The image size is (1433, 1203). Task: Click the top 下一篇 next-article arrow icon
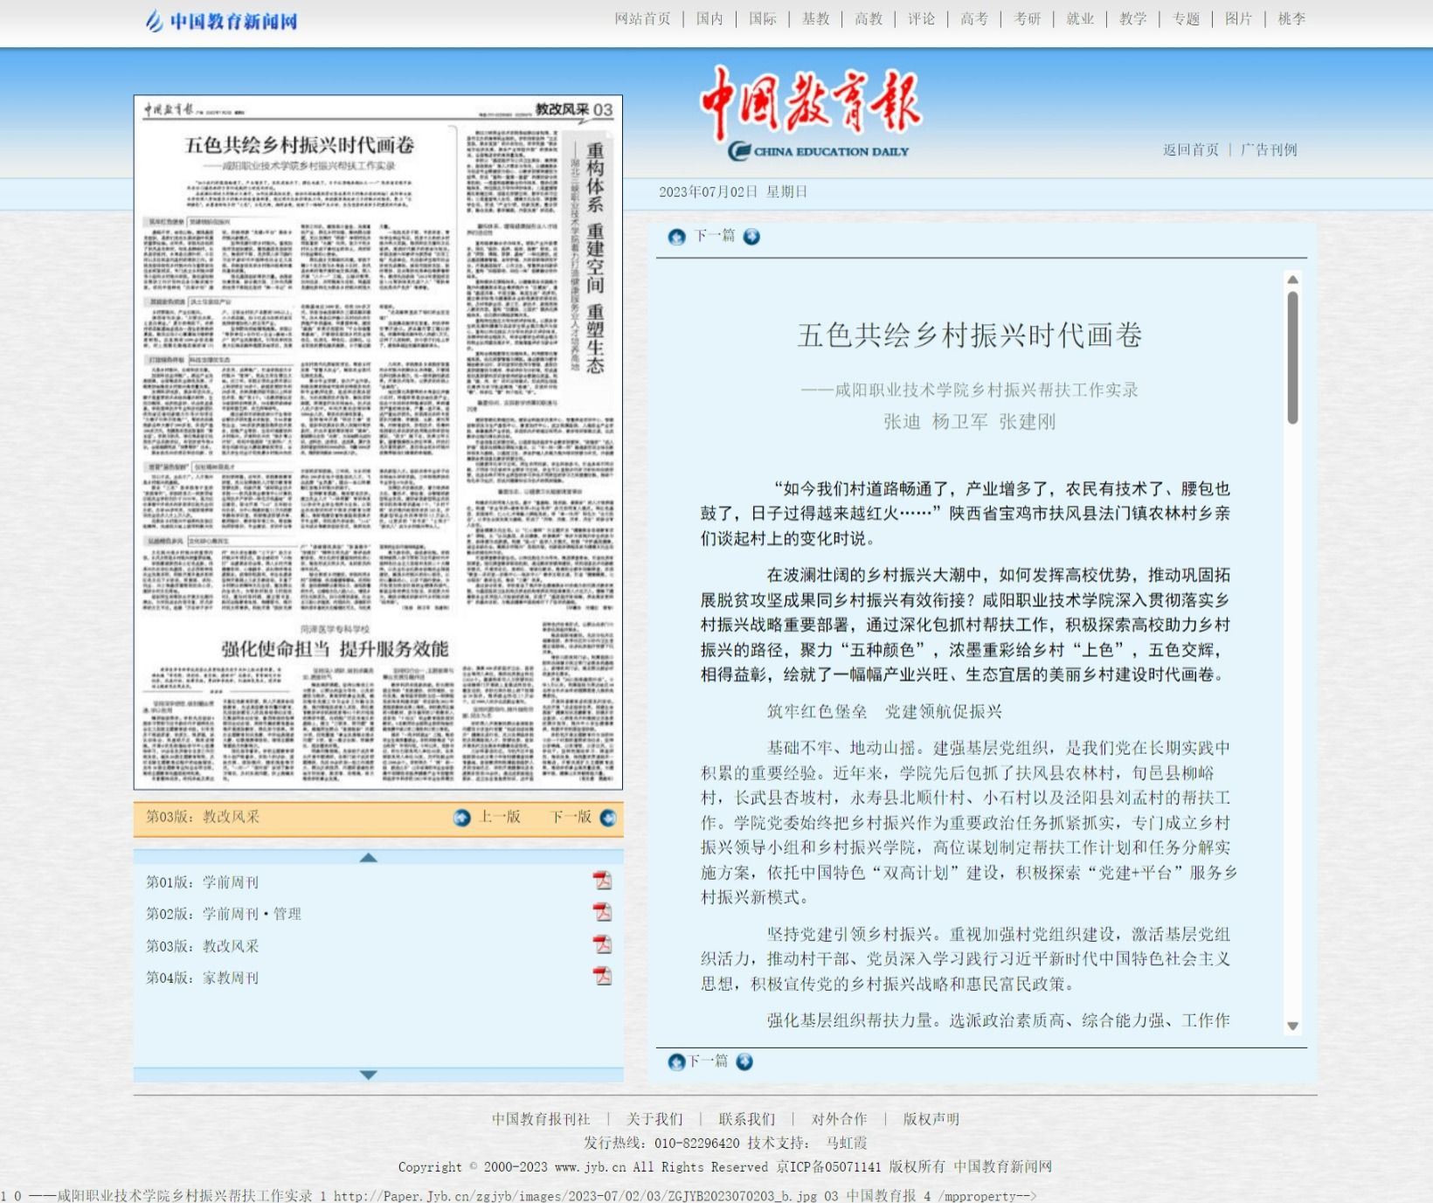(x=751, y=237)
